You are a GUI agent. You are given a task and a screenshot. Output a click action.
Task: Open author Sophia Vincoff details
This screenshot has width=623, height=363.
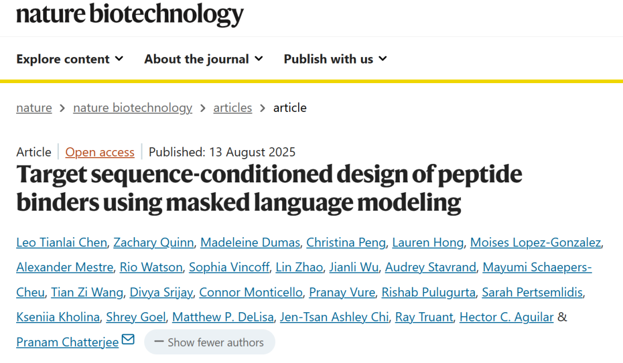click(229, 267)
